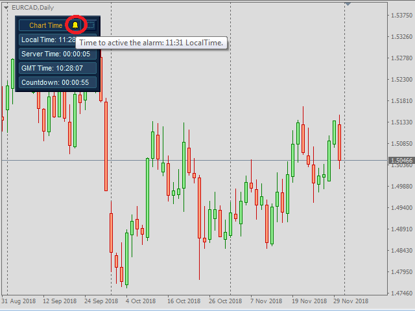The height and width of the screenshot is (311, 415).
Task: Select the Server Time: 00:00:05 row
Action: pos(58,54)
